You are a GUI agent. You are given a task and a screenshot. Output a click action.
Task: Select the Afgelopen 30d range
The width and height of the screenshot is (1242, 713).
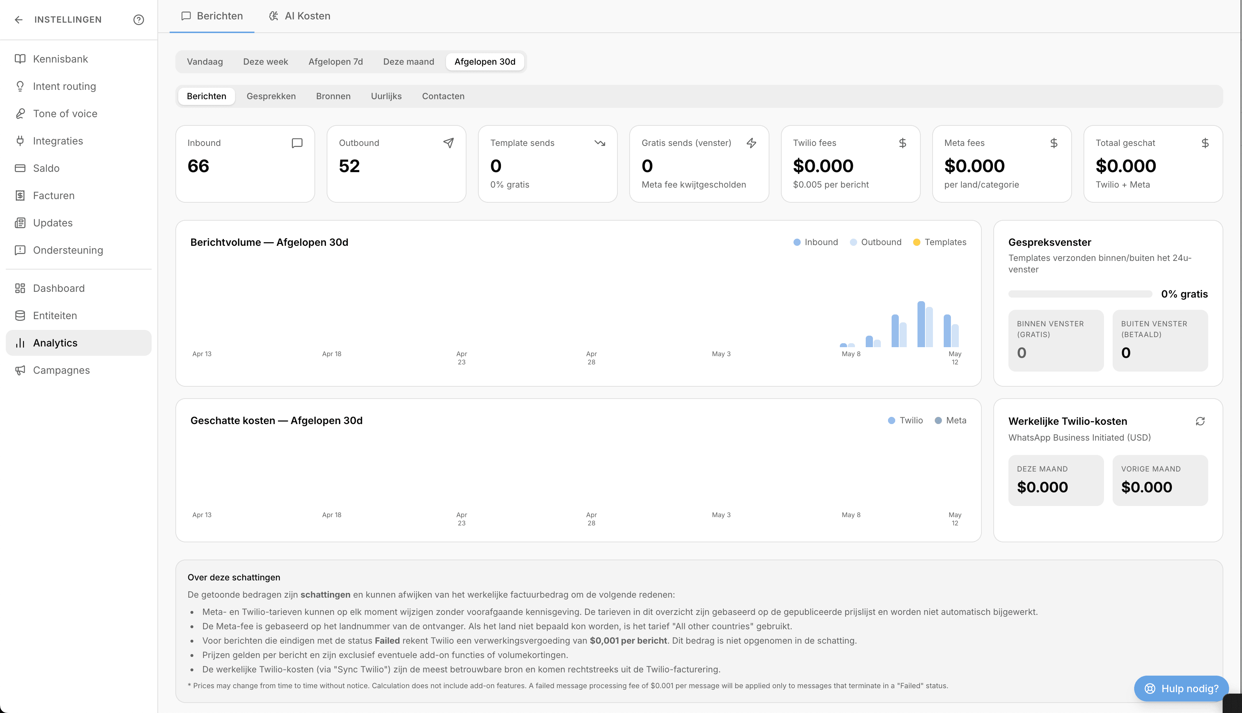tap(485, 62)
